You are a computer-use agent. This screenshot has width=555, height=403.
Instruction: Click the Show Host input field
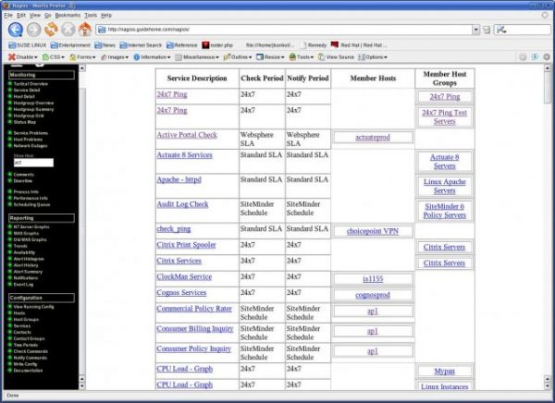tap(33, 162)
